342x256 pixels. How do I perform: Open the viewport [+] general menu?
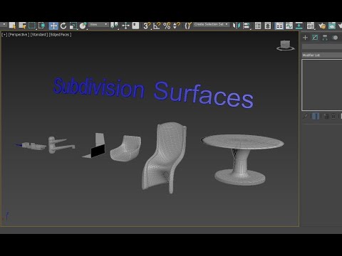pos(4,35)
